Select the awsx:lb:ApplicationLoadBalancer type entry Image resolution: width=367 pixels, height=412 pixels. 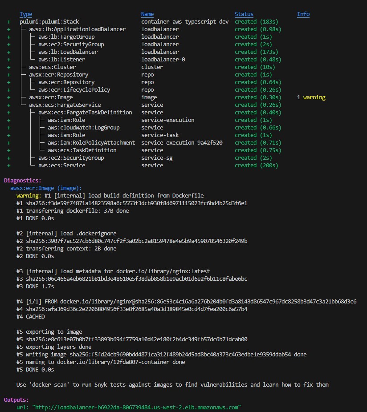77,29
